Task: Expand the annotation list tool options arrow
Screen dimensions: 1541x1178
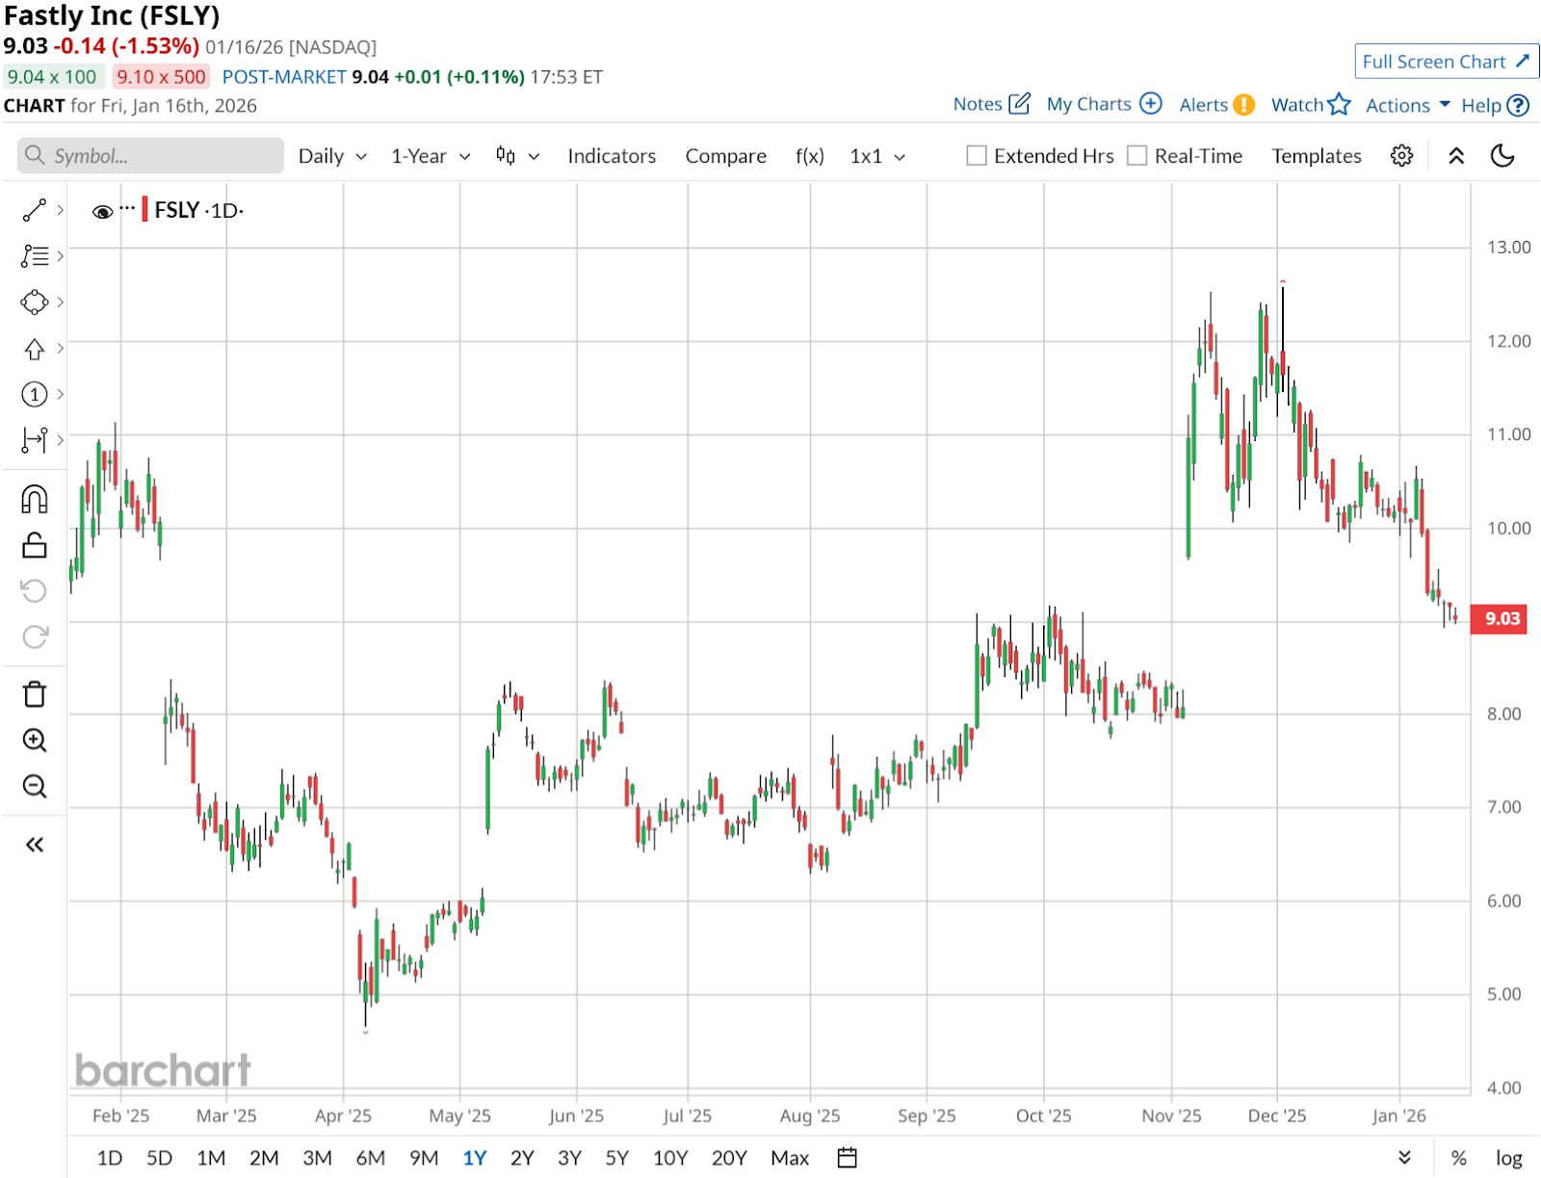Action: pos(60,256)
